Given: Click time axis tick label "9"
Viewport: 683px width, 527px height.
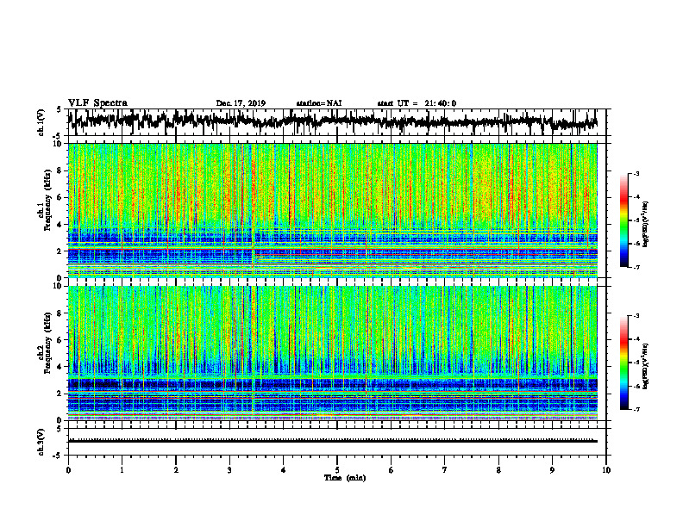Looking at the screenshot, I should [x=552, y=470].
